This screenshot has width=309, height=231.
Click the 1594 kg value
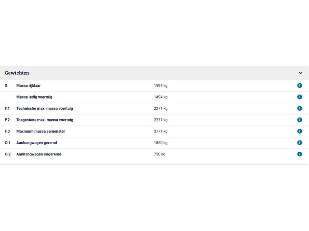161,86
